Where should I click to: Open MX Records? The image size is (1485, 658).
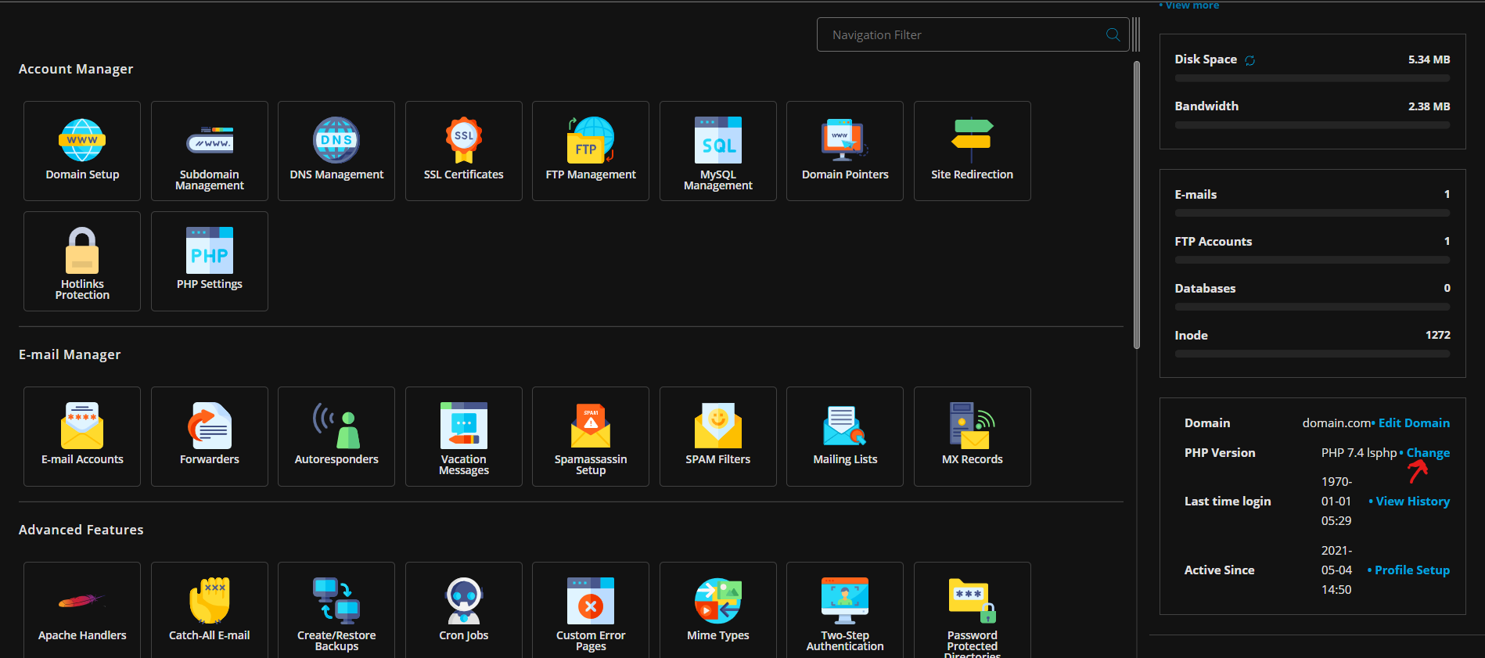pos(973,437)
